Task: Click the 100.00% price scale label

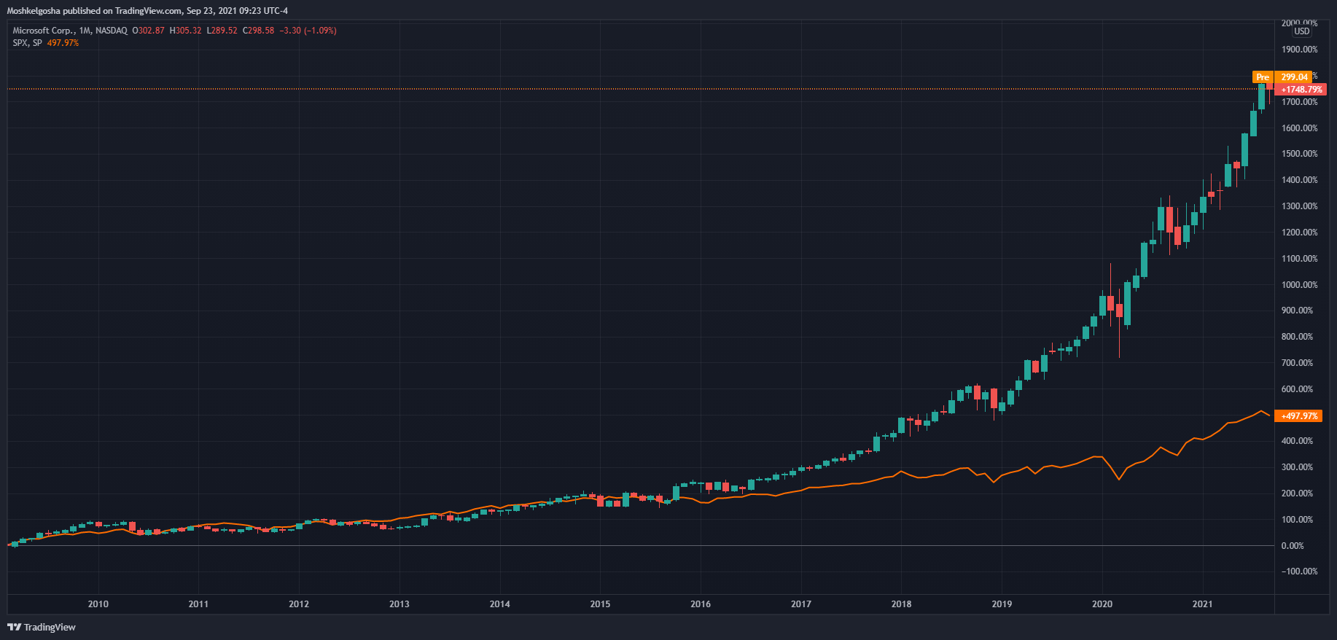Action: click(1298, 520)
